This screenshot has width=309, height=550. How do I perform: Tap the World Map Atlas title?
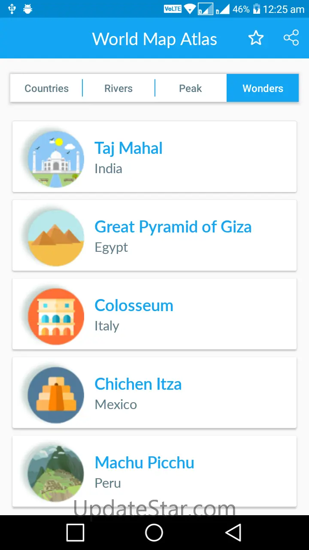[154, 39]
